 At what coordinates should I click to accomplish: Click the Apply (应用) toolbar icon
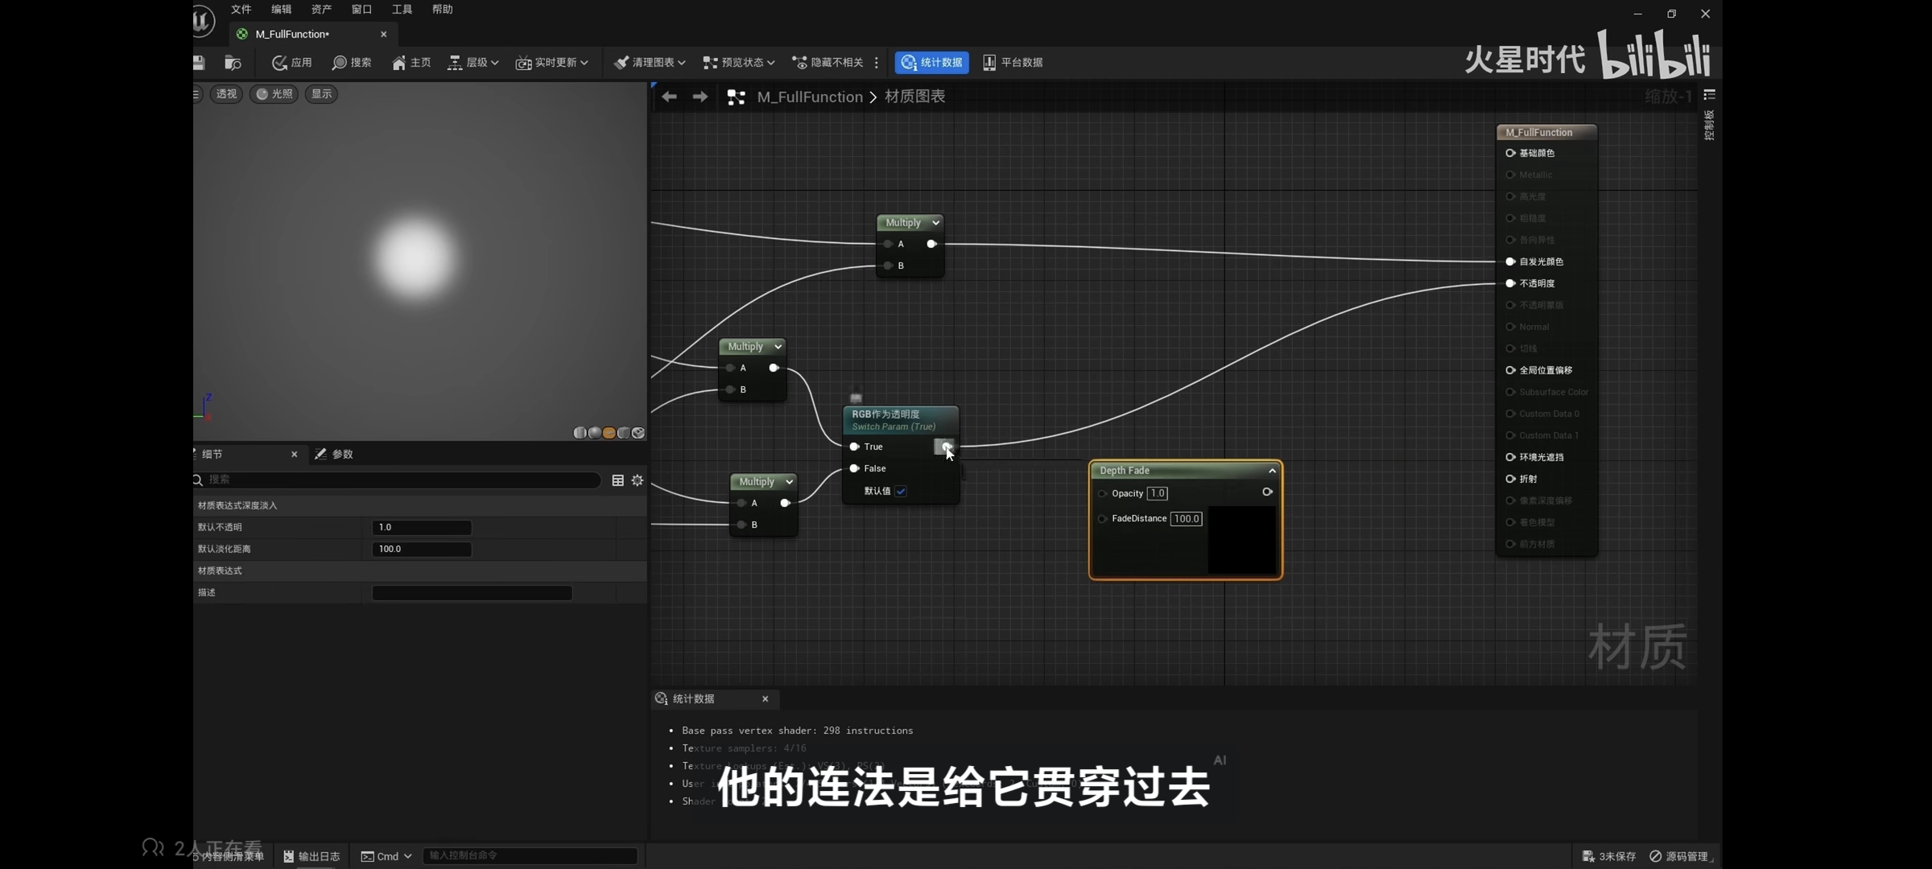pyautogui.click(x=280, y=63)
